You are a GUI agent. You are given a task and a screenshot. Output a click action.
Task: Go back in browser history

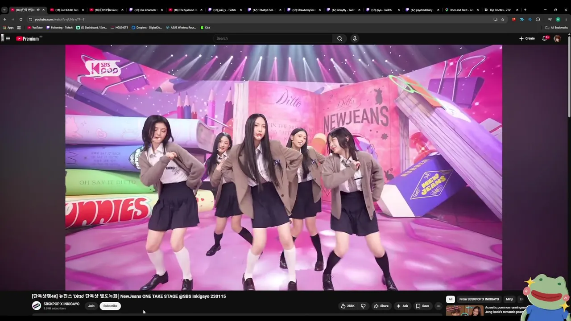click(x=5, y=19)
